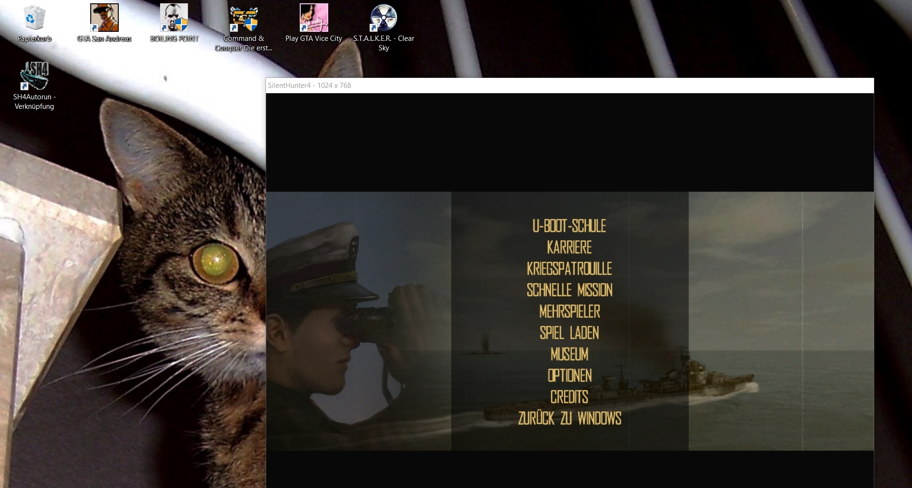Click the Command & Conquer shortcut icon
This screenshot has height=488, width=912.
pyautogui.click(x=244, y=19)
